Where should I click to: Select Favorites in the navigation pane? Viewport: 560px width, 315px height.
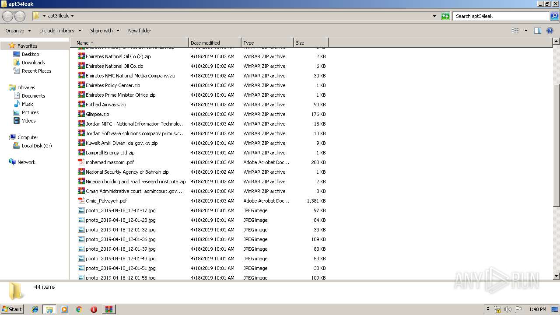(x=27, y=46)
